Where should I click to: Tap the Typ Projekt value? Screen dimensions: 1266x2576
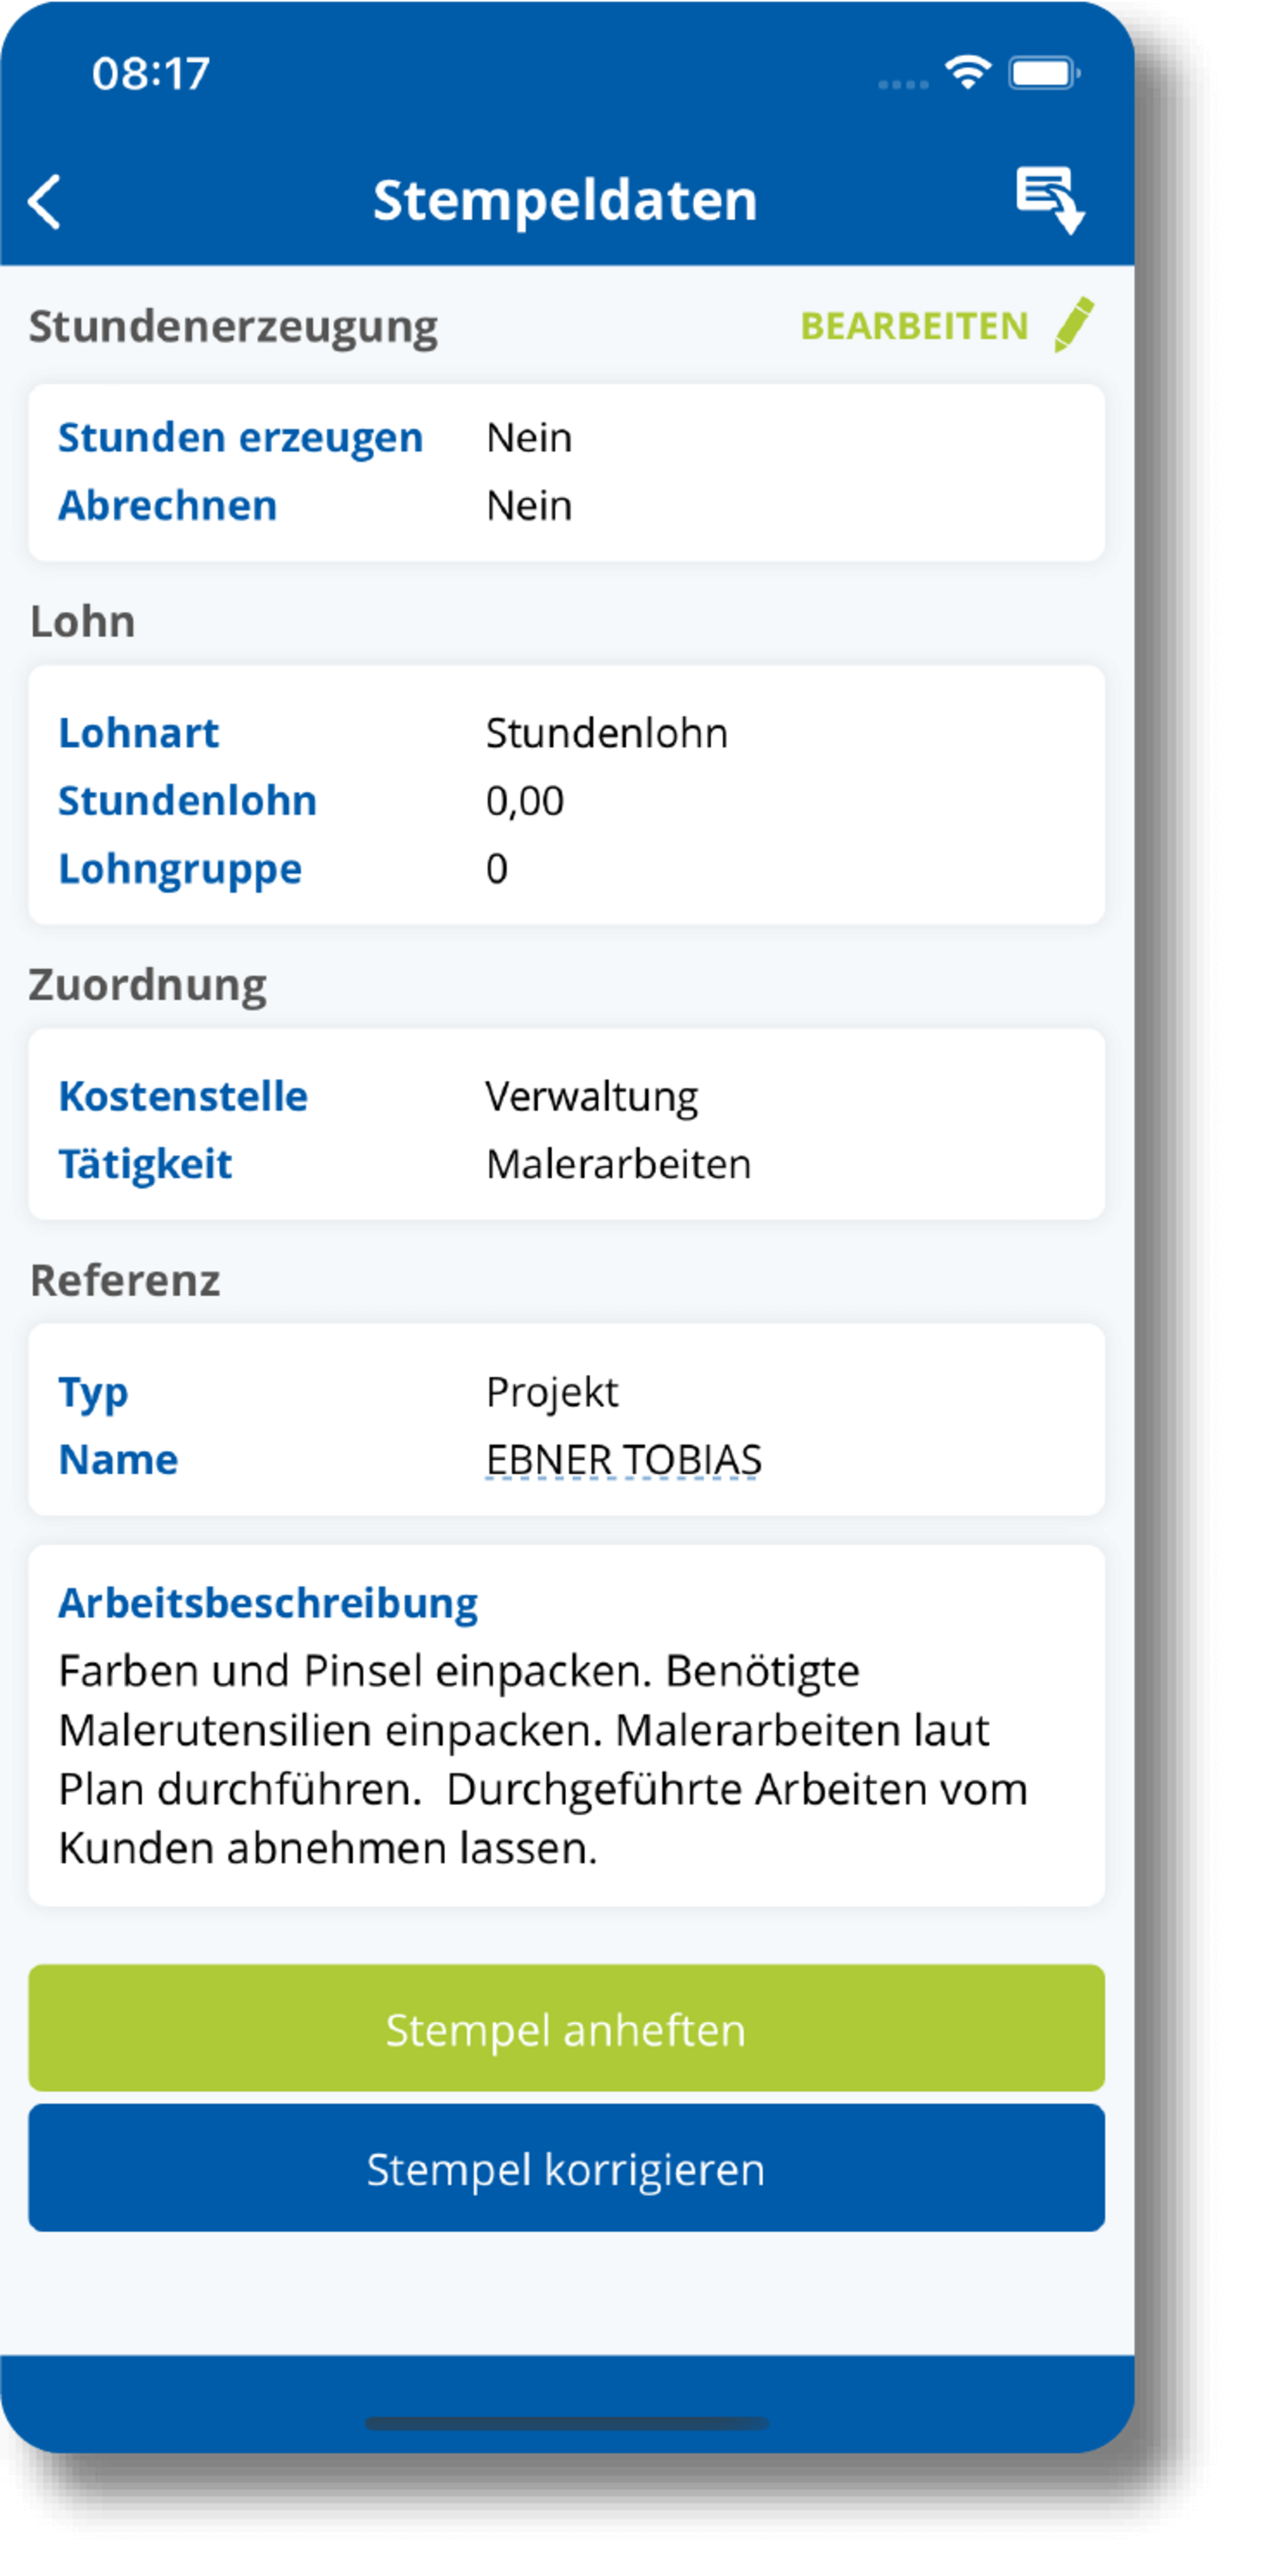pos(552,1392)
